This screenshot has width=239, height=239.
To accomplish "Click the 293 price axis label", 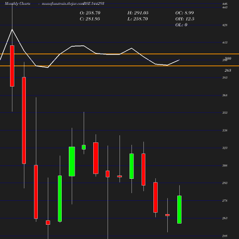I will 225,183.
